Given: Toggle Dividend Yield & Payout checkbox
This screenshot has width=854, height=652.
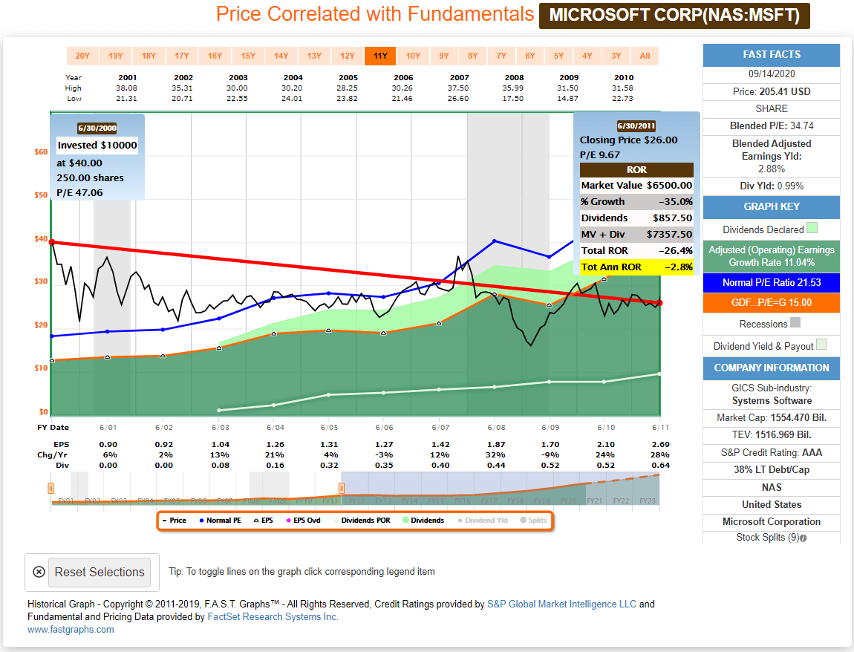Looking at the screenshot, I should point(821,345).
